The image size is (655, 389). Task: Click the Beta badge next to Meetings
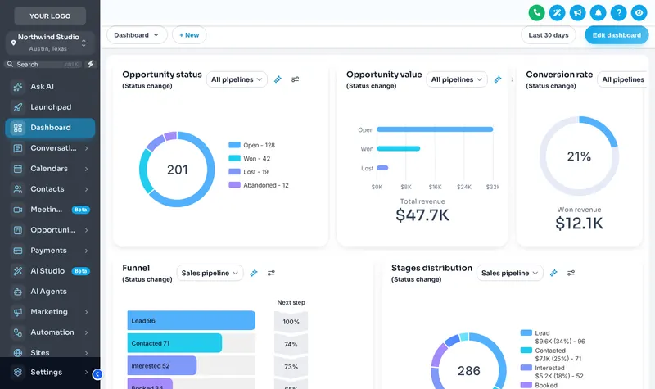click(80, 210)
